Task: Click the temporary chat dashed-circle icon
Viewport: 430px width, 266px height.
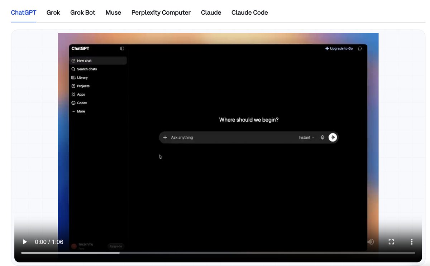Action: (360, 48)
